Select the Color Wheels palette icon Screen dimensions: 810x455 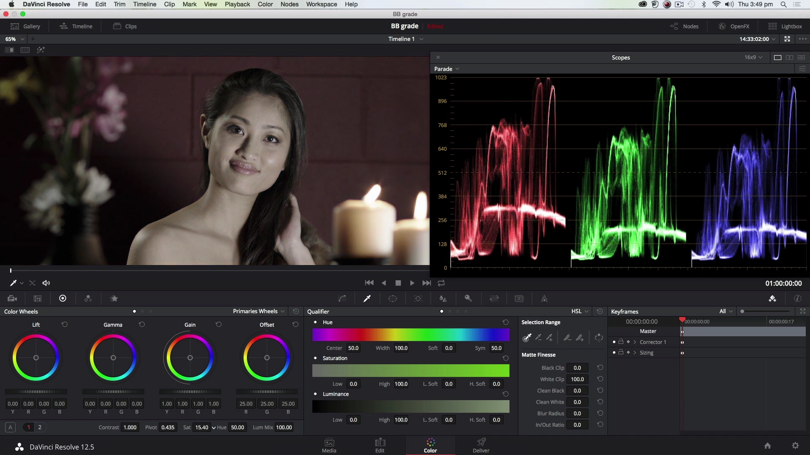[62, 298]
